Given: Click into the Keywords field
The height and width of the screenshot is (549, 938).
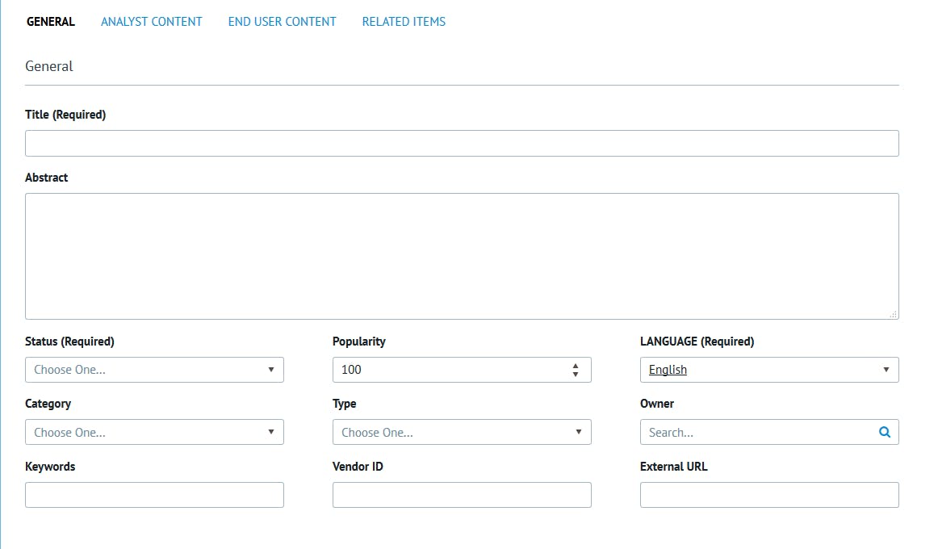Looking at the screenshot, I should click(154, 495).
